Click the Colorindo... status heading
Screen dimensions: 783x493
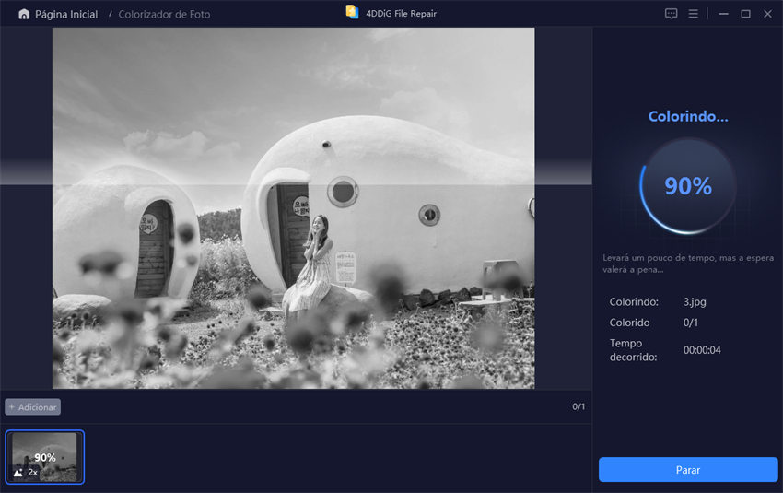(x=687, y=117)
